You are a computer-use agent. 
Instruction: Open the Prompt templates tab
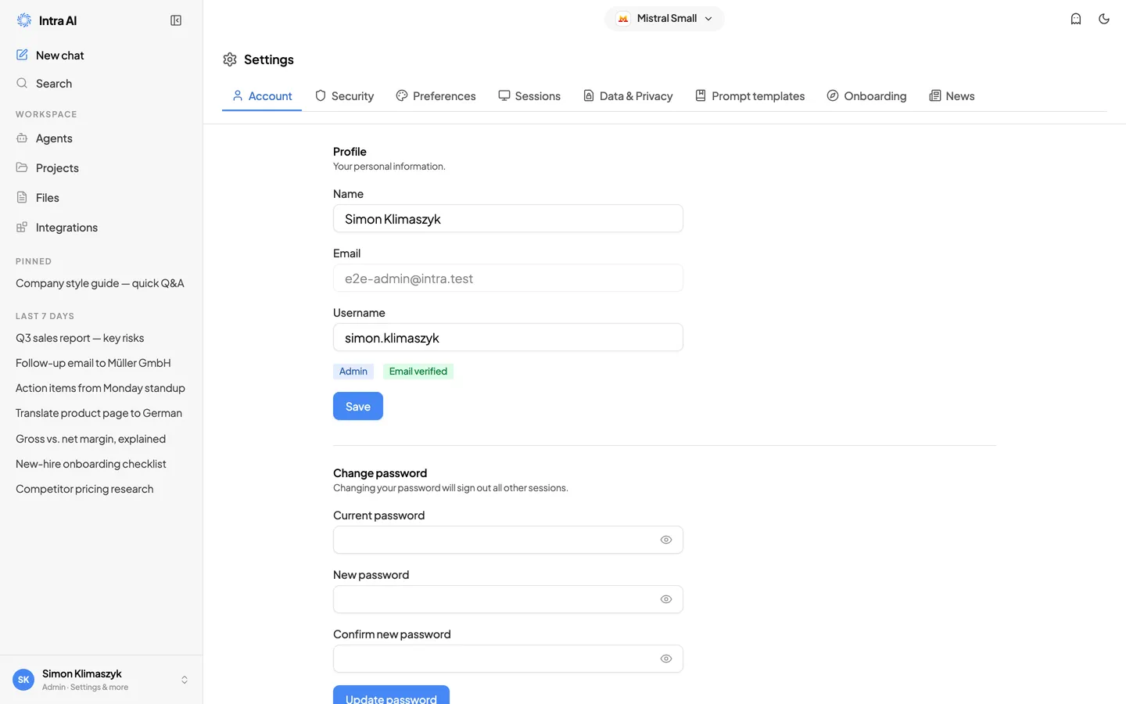[x=750, y=96]
